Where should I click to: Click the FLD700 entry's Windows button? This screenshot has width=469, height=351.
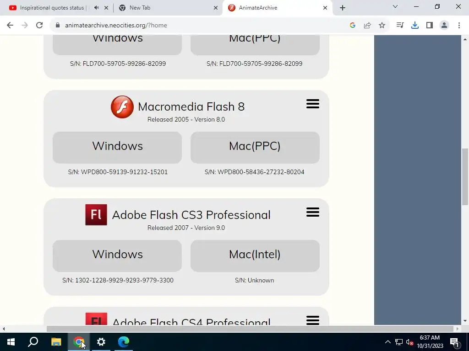pos(117,45)
